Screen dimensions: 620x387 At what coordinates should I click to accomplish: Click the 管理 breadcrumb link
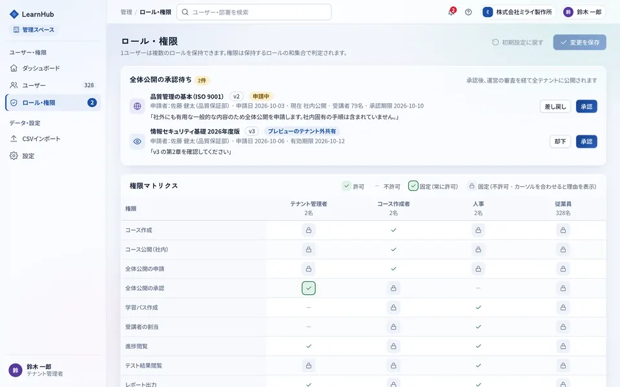point(126,12)
